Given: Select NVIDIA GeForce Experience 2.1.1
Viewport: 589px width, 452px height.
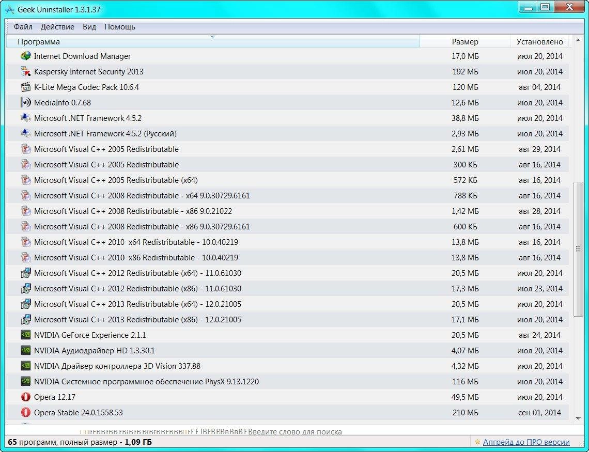Looking at the screenshot, I should [287, 335].
